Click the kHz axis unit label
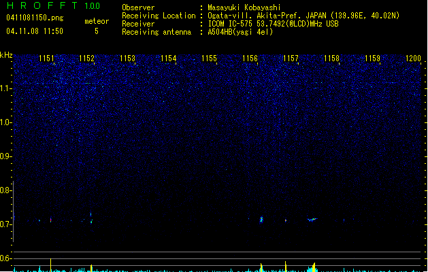The height and width of the screenshot is (272, 428). pyautogui.click(x=6, y=55)
